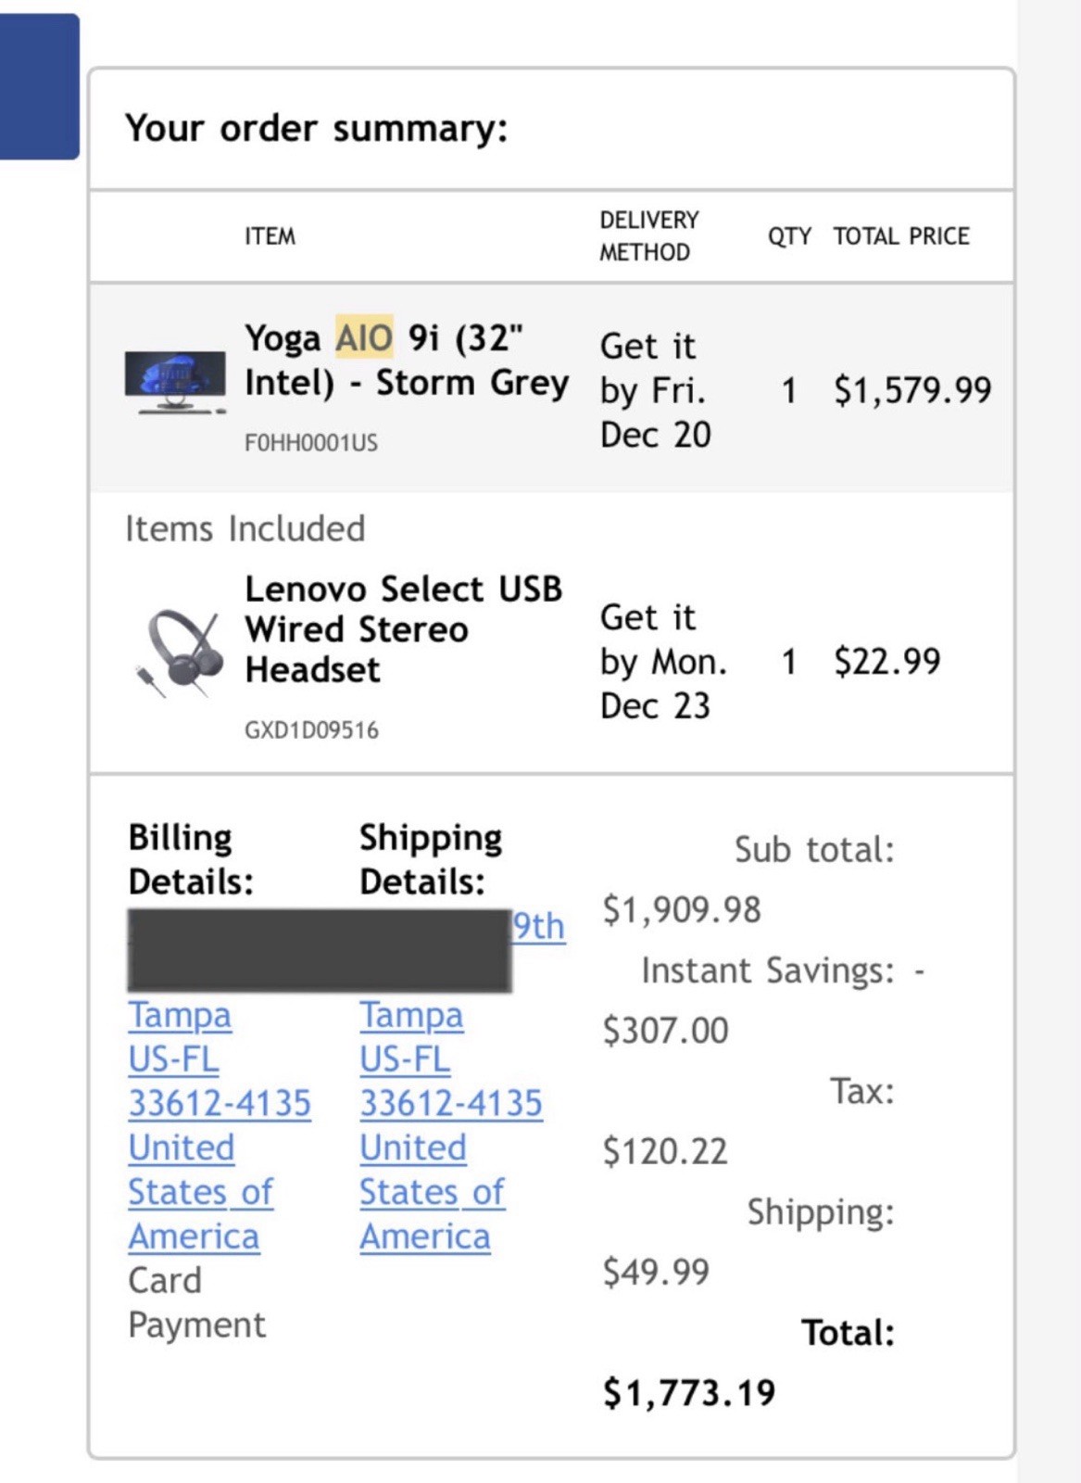Click the Yoga AIO 9i product title
This screenshot has height=1483, width=1081.
tap(407, 360)
